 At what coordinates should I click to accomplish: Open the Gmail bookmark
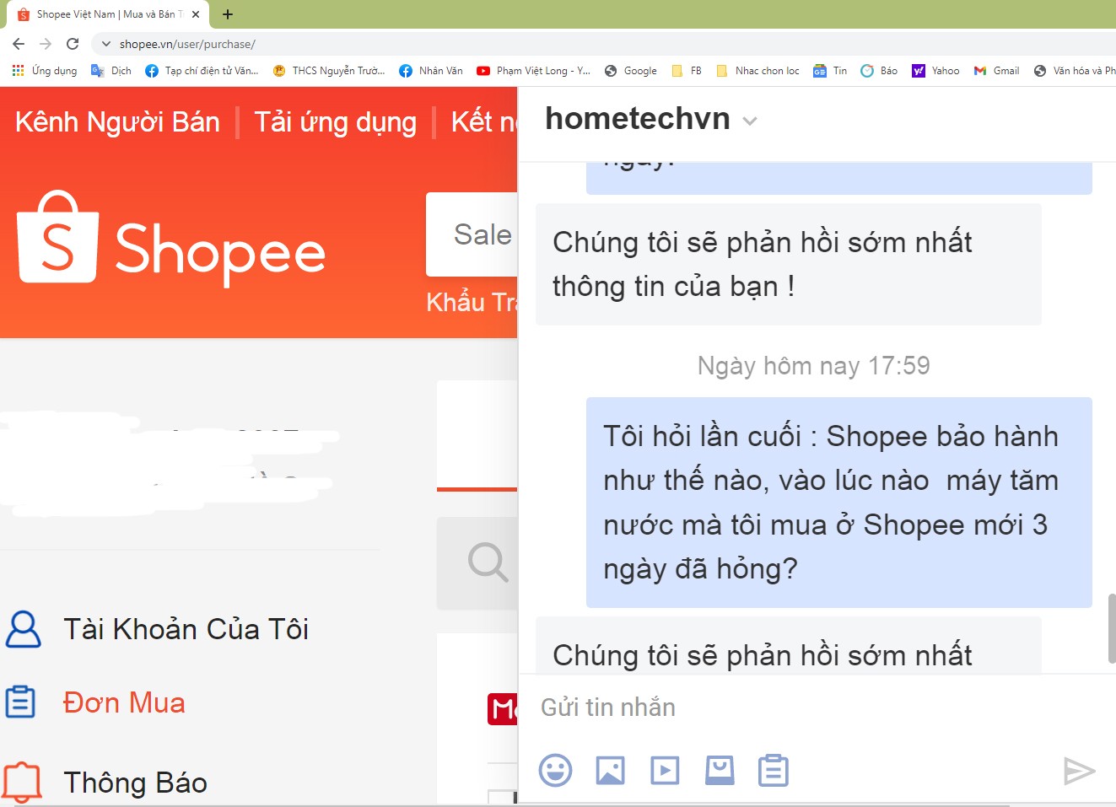tap(996, 71)
